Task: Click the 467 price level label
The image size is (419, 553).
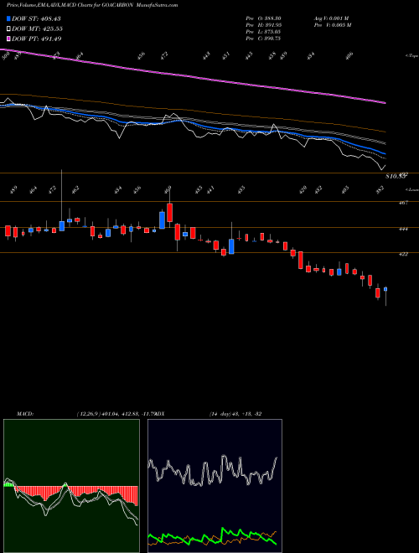Action: pyautogui.click(x=404, y=203)
